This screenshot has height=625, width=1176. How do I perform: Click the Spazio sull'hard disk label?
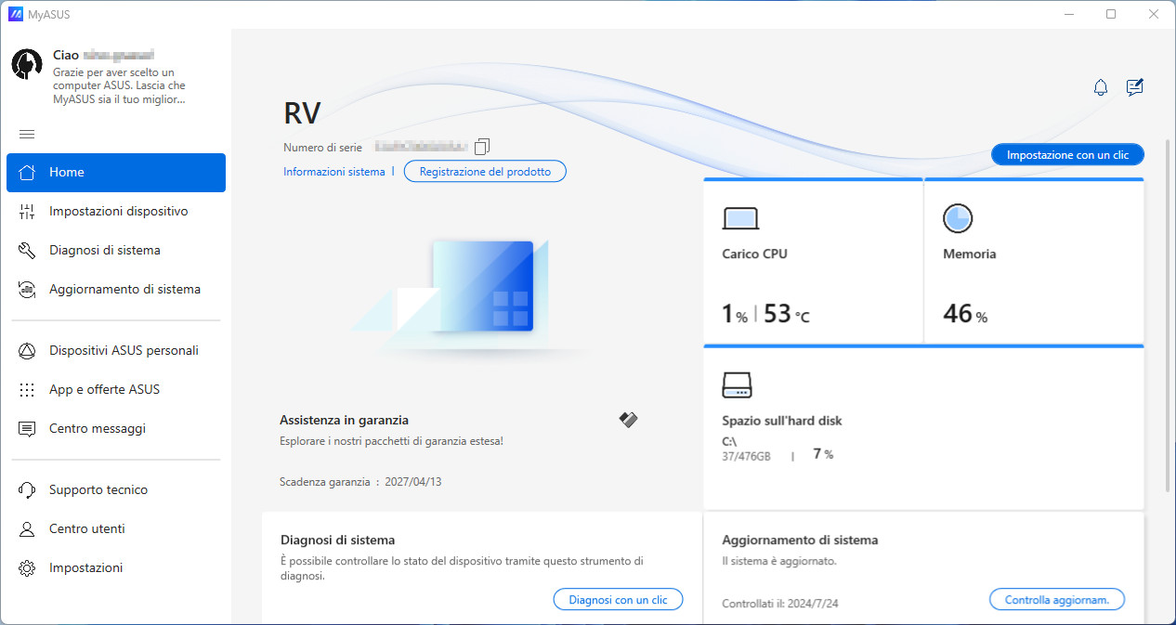782,421
